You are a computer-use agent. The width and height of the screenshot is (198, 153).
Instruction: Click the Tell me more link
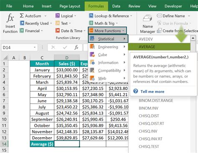click(152, 91)
